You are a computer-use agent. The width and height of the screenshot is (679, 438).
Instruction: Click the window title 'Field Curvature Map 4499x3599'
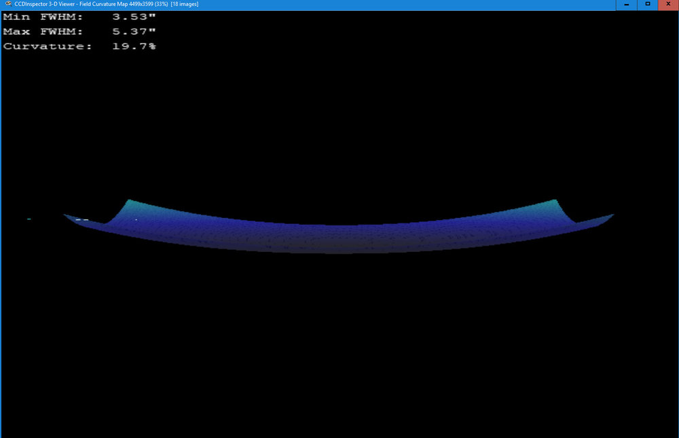coord(117,4)
